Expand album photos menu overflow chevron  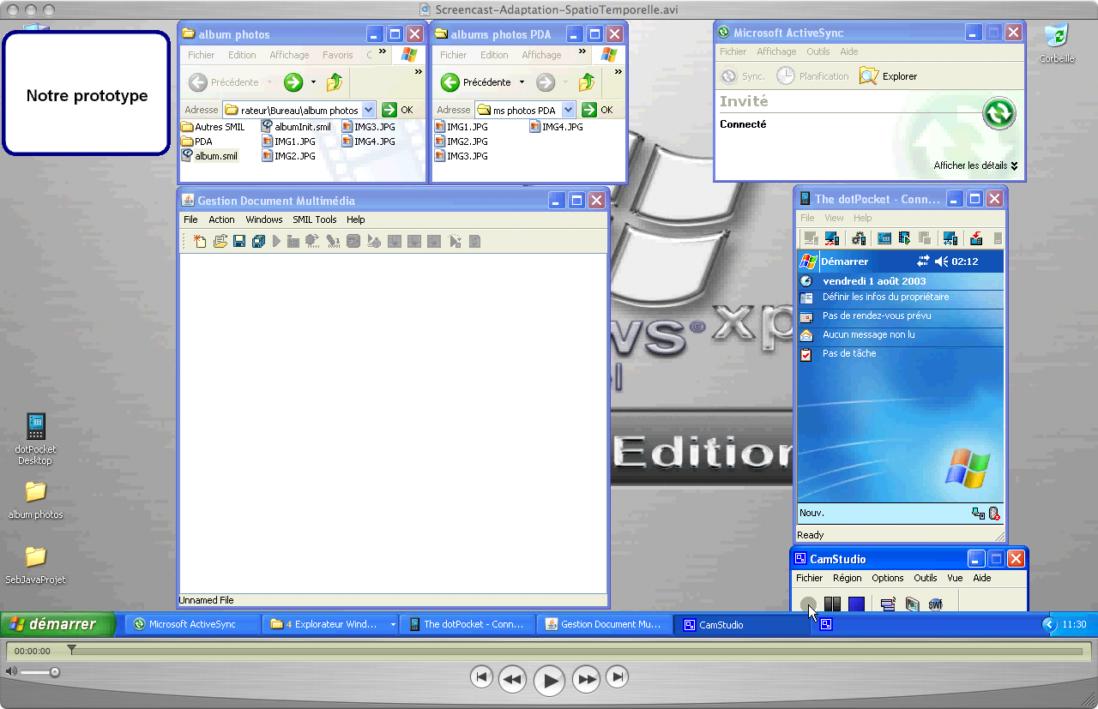point(383,51)
